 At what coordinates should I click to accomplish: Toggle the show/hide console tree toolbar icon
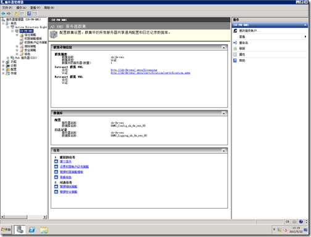click(22, 14)
